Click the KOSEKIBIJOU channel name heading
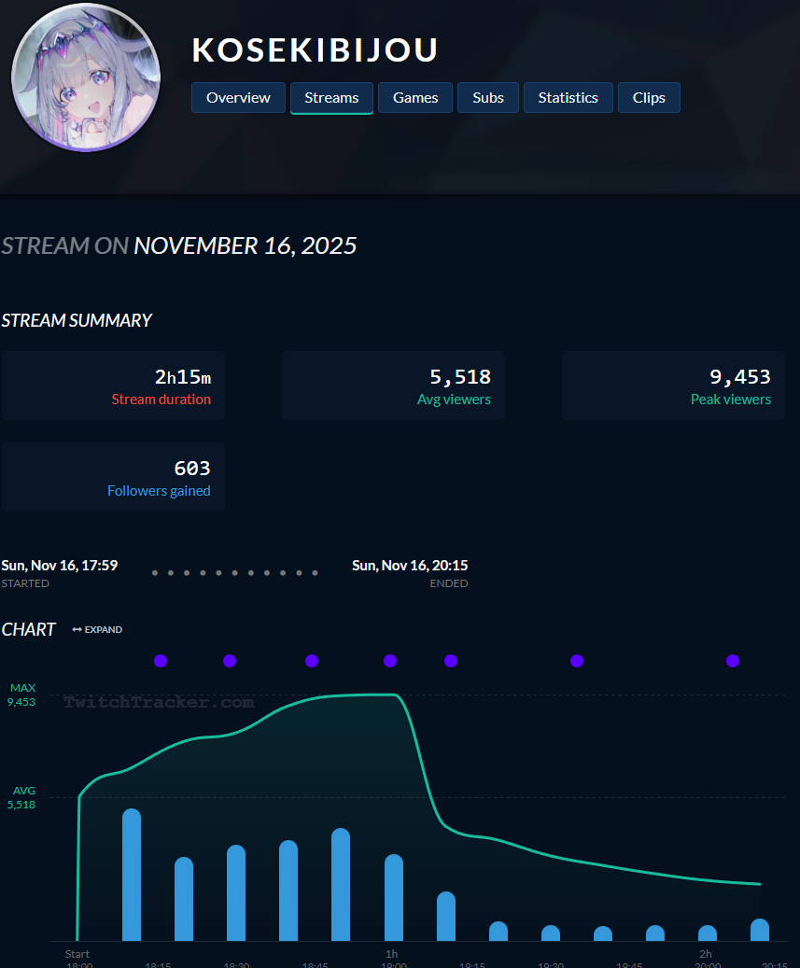This screenshot has height=968, width=800. 315,50
